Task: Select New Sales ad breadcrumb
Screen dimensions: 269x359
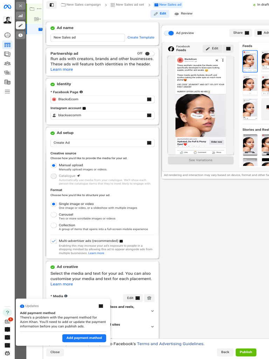Action: point(168,5)
